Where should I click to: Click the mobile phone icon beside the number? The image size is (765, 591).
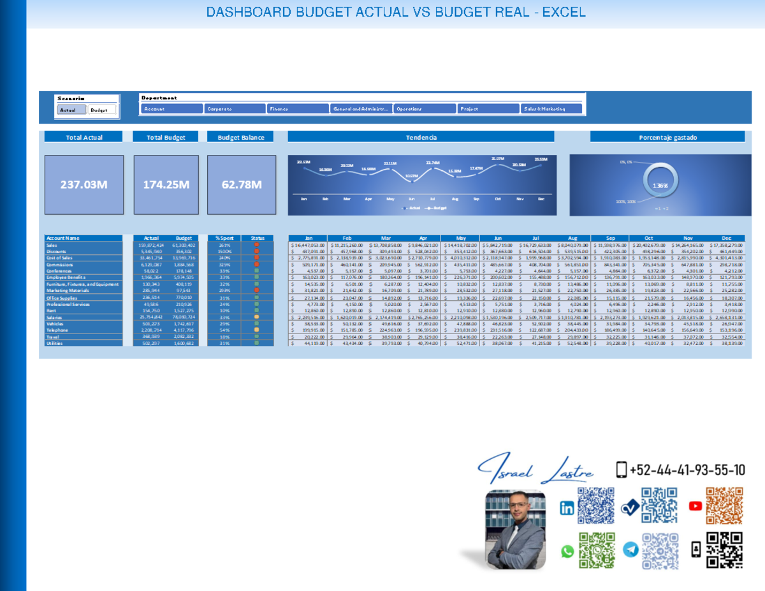(x=622, y=470)
